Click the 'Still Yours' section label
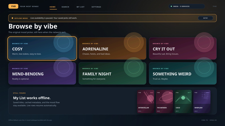This screenshot has width=225, height=126. coord(19,93)
